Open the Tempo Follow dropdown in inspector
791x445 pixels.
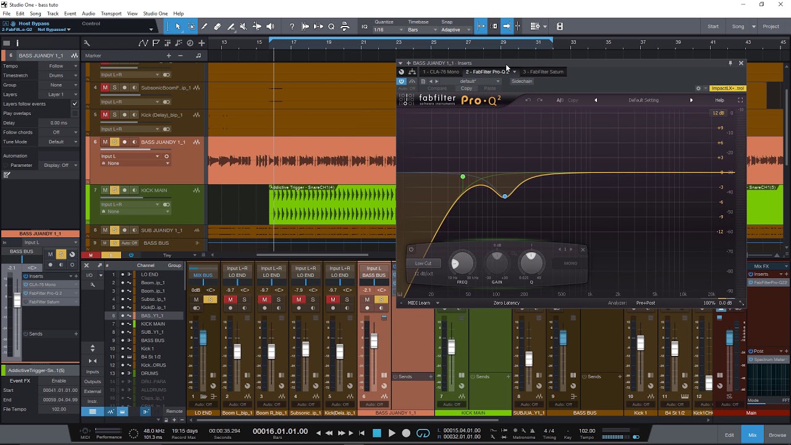[60, 66]
